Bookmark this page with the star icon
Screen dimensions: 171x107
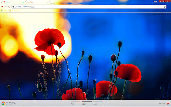click(x=165, y=7)
